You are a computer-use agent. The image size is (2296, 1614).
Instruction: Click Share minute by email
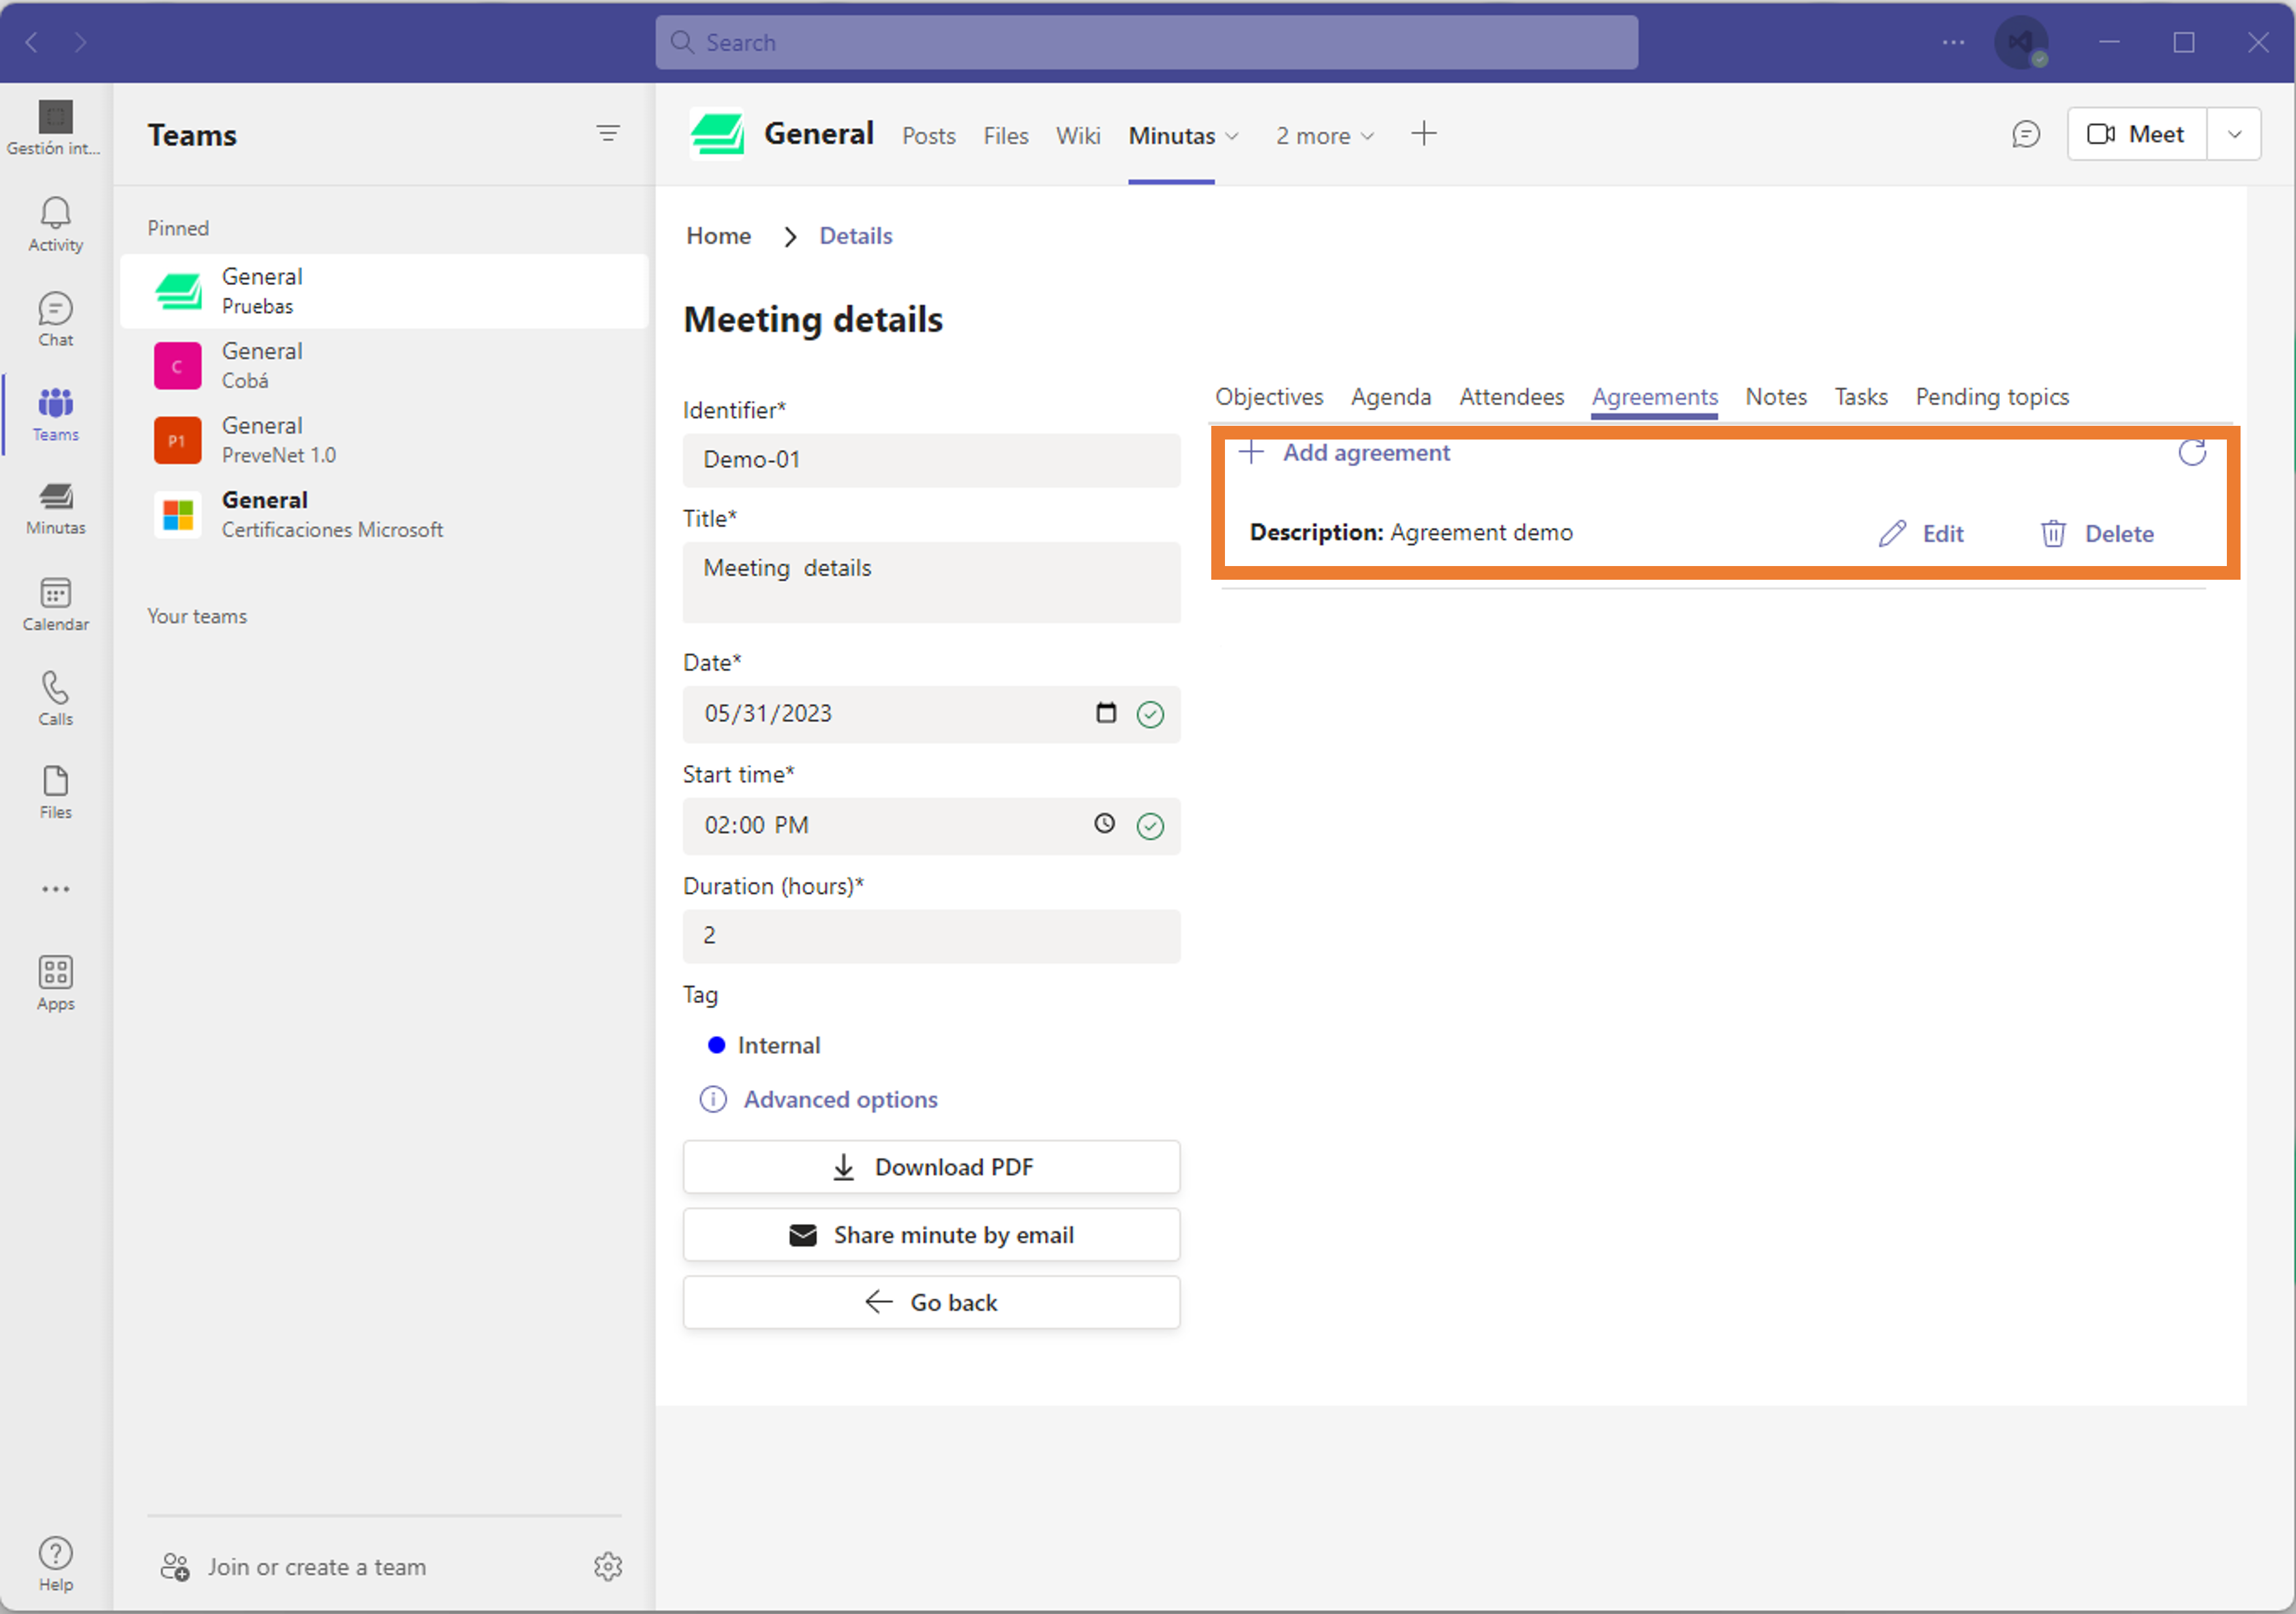pos(931,1235)
